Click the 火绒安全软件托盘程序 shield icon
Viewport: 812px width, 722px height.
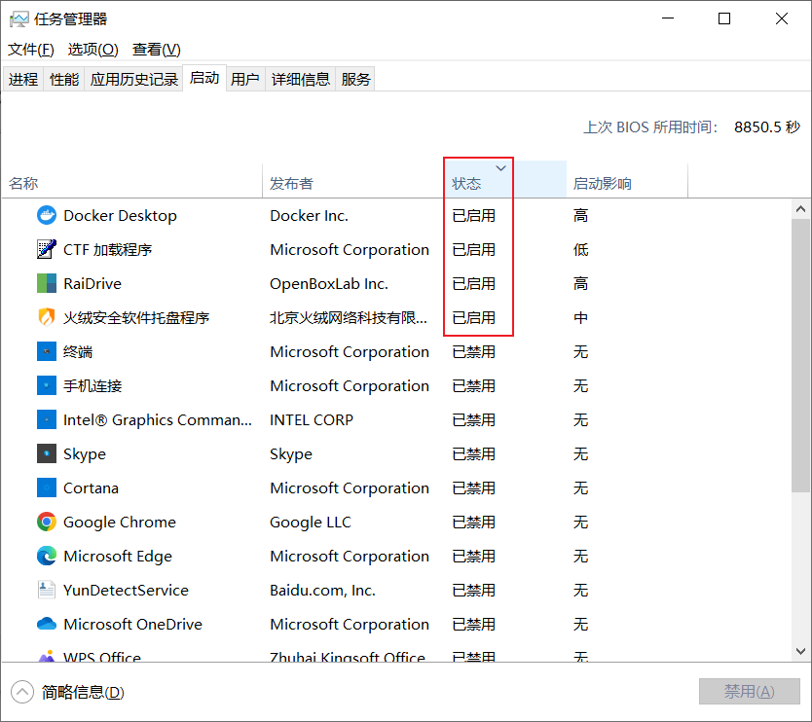pyautogui.click(x=47, y=317)
